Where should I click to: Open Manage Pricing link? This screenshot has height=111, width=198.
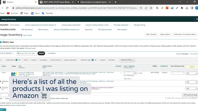tap(139, 25)
